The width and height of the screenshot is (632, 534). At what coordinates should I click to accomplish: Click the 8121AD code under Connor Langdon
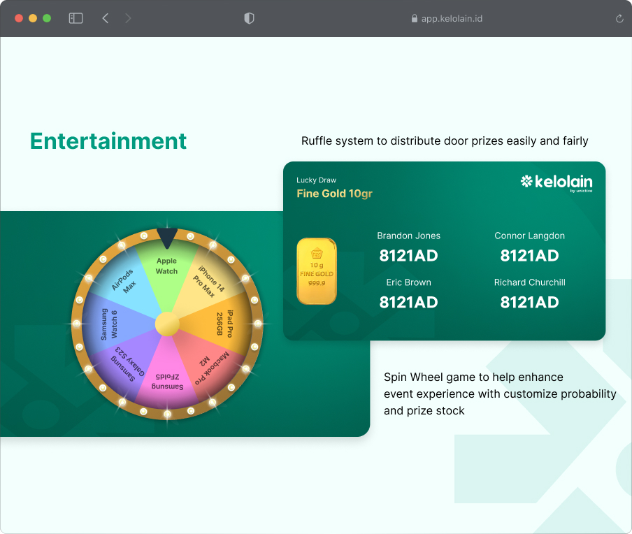pos(530,256)
